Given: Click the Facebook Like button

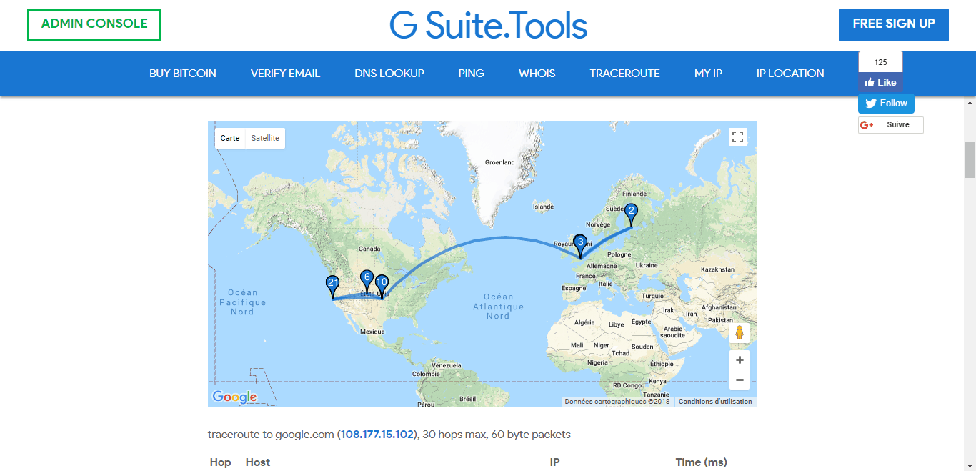Looking at the screenshot, I should point(880,82).
